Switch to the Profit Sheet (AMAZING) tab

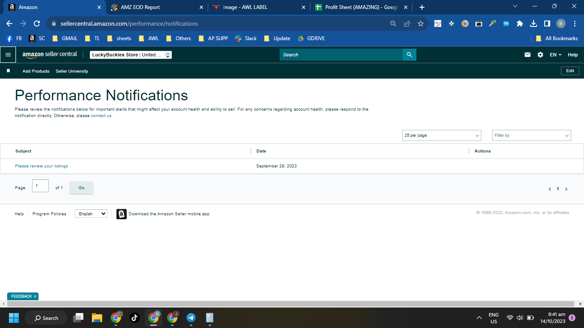(x=361, y=7)
